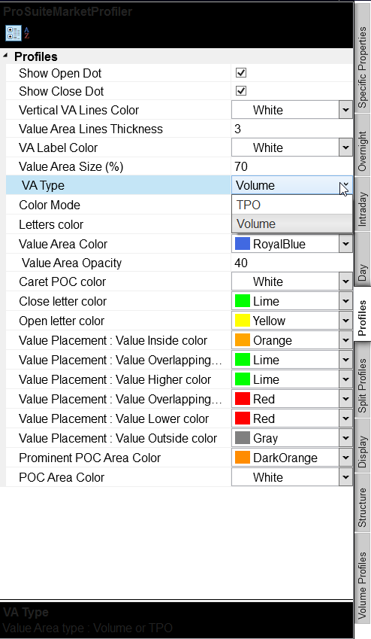Open Value Higher color dropdown
This screenshot has width=371, height=639.
[345, 379]
